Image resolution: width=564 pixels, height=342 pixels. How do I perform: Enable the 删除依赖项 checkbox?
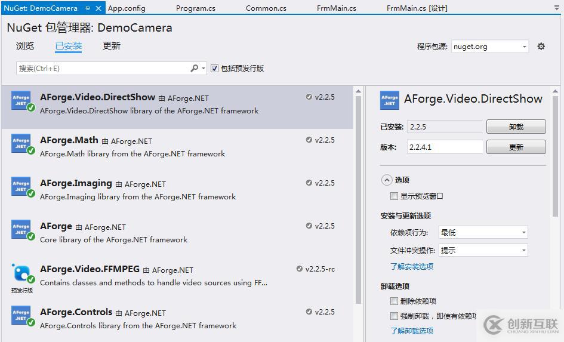395,301
